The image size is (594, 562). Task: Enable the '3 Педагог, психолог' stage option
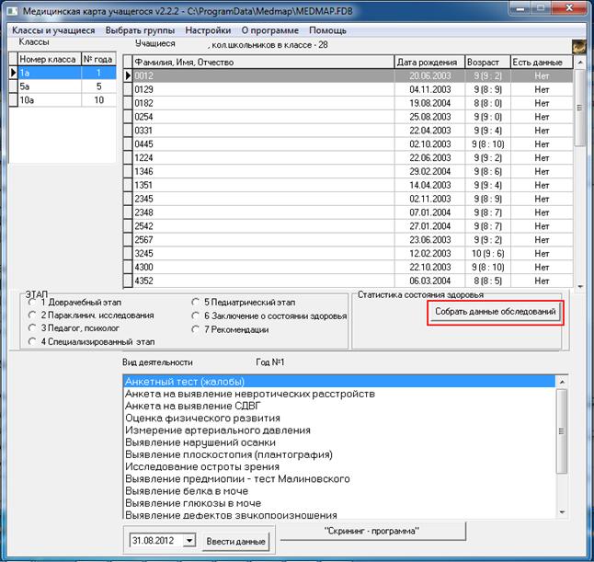click(x=32, y=327)
